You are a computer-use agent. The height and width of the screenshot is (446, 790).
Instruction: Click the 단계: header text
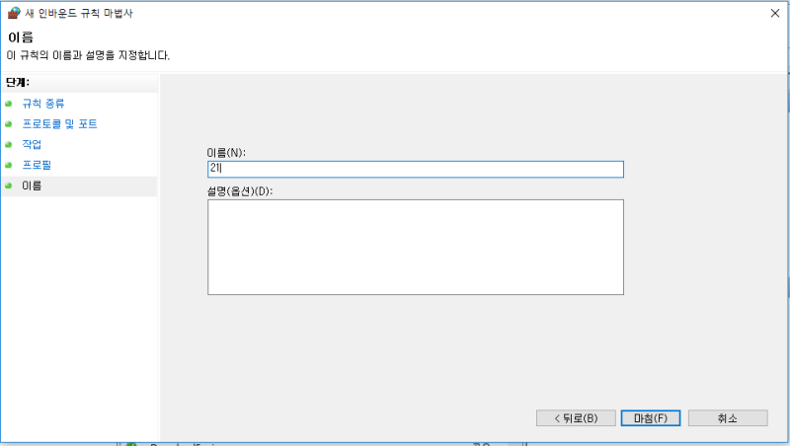pos(18,82)
